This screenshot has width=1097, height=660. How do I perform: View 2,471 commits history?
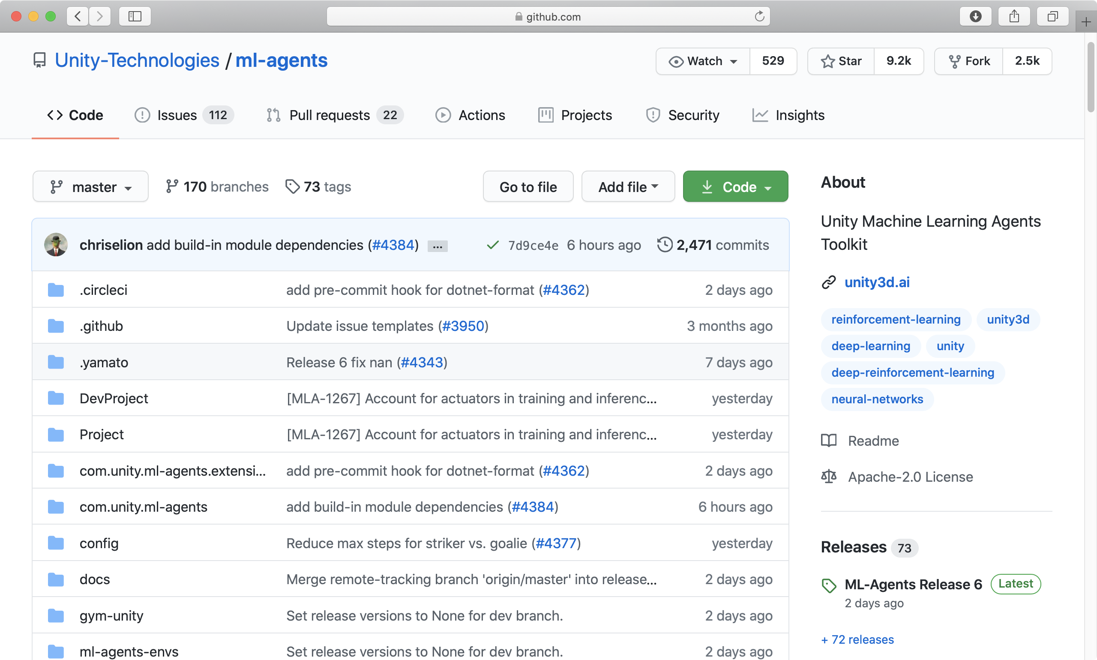[713, 245]
